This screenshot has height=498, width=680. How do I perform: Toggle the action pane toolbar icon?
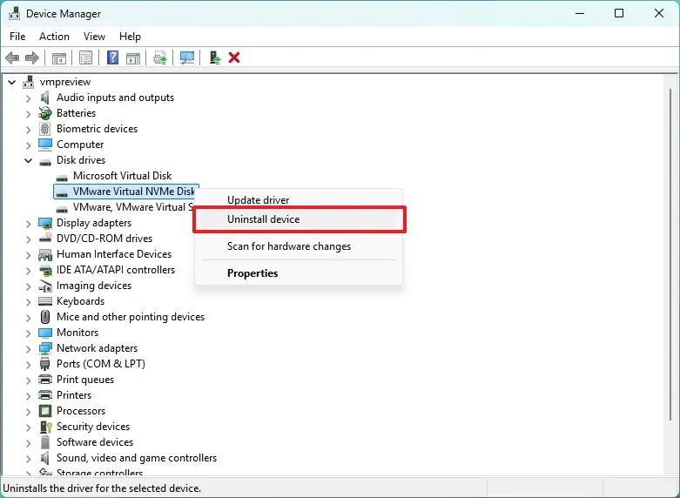133,57
